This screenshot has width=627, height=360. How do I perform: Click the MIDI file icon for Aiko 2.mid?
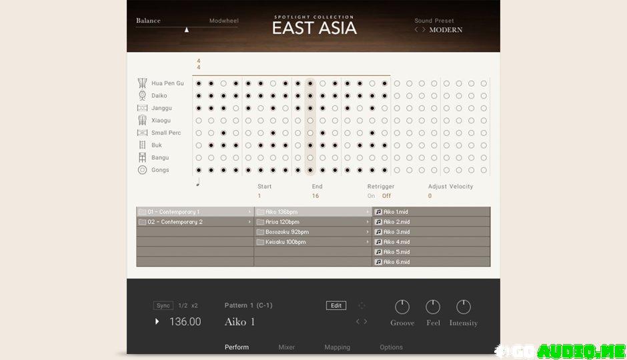coord(378,222)
